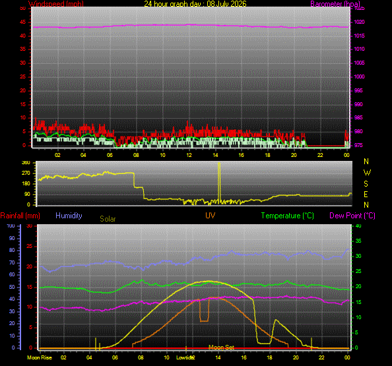
Task: Click the solar curve secondary peak near 18
Action: click(275, 320)
